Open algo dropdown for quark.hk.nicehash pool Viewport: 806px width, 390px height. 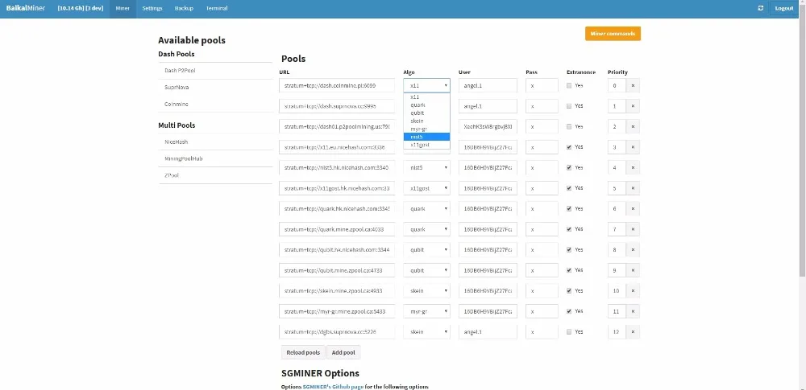(x=426, y=209)
